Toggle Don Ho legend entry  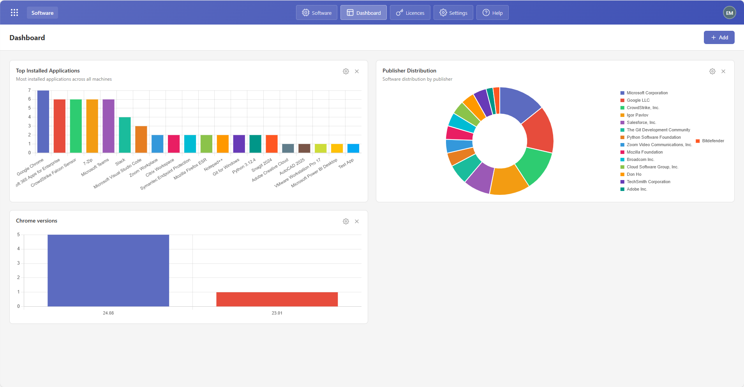(x=631, y=175)
